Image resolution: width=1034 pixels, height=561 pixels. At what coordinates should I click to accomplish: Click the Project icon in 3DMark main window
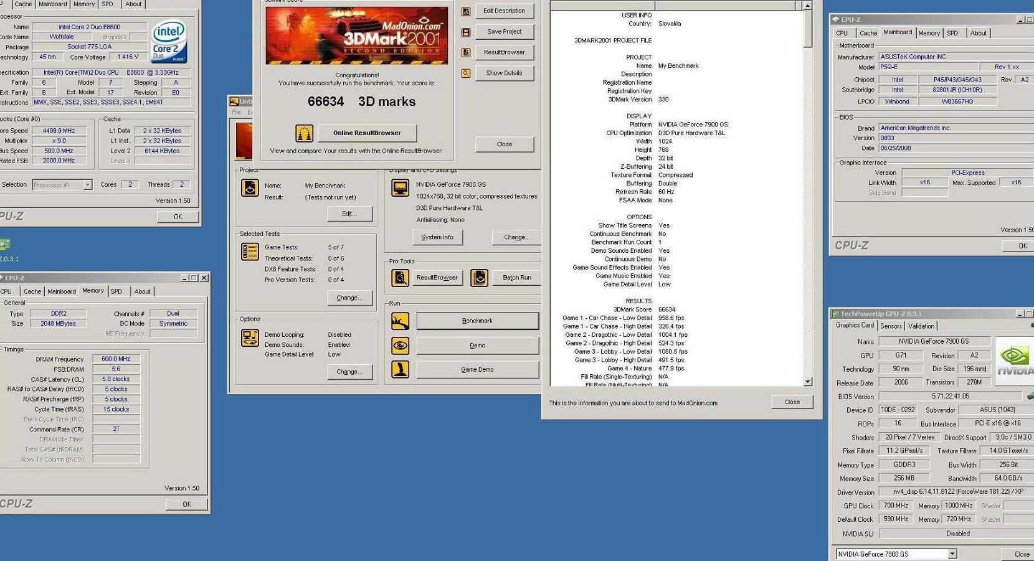[250, 187]
